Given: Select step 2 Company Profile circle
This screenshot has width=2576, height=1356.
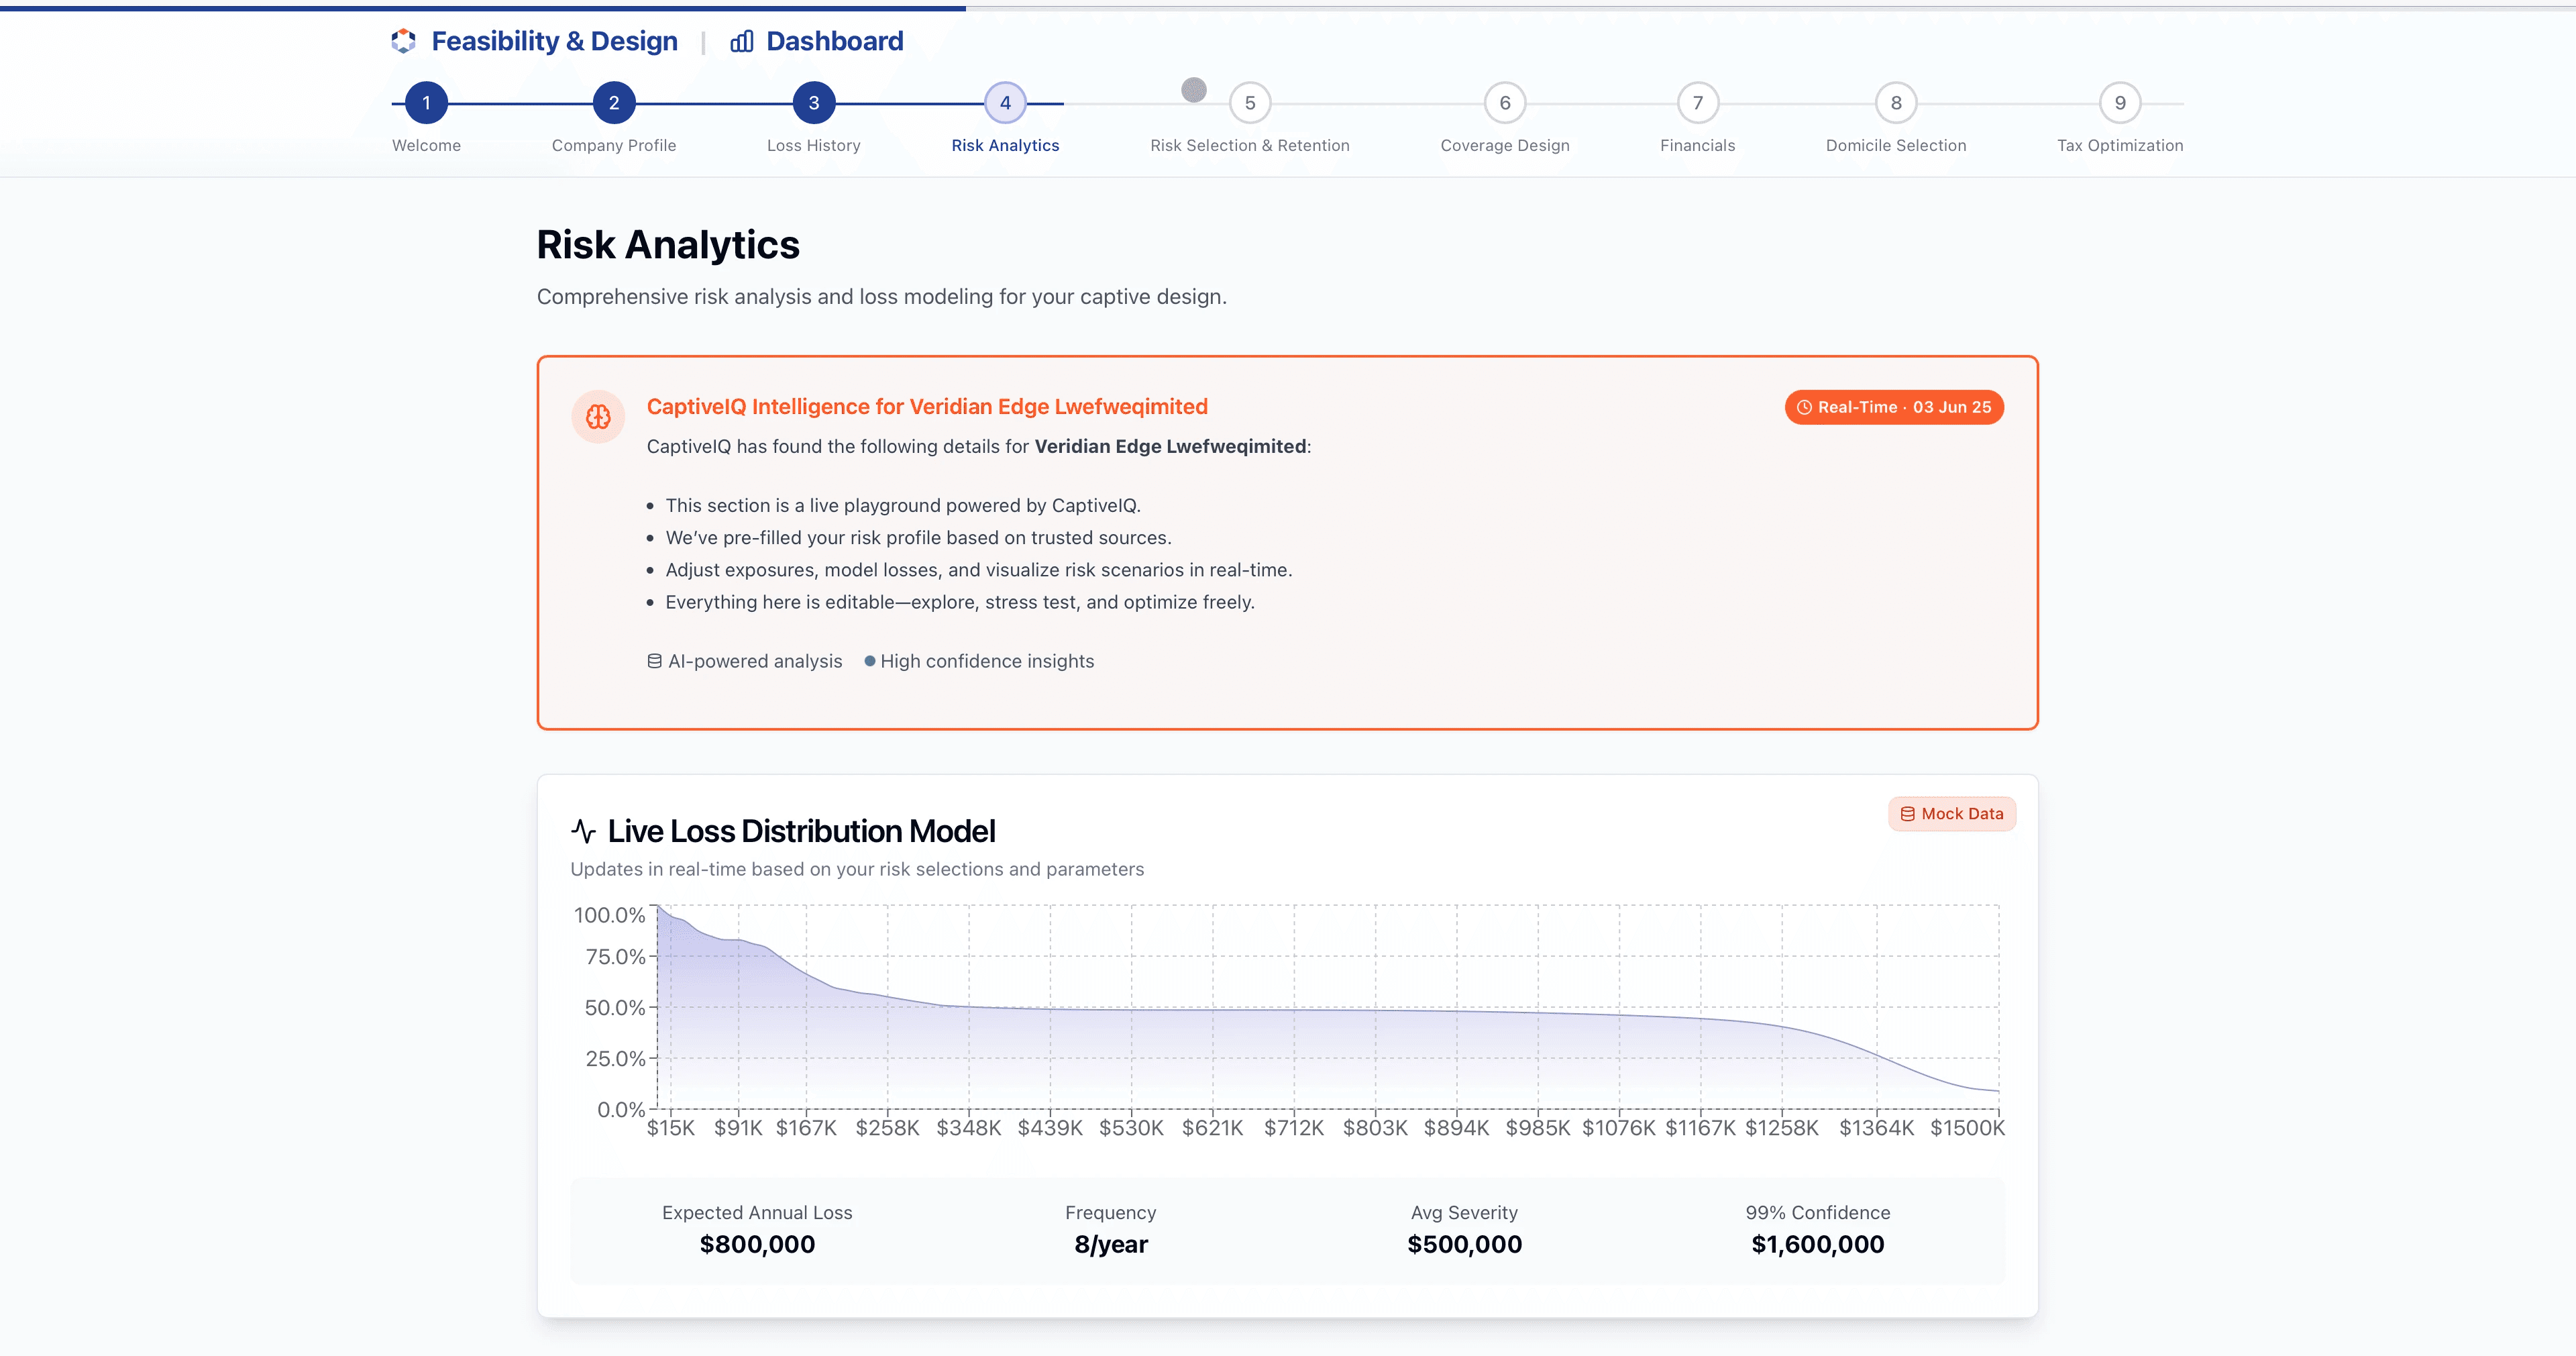Looking at the screenshot, I should point(614,103).
